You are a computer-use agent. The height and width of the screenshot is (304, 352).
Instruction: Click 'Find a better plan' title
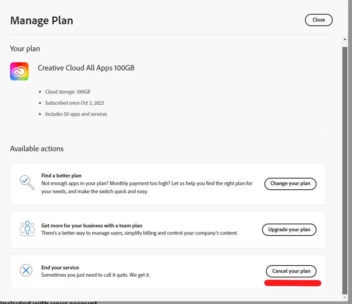(61, 176)
